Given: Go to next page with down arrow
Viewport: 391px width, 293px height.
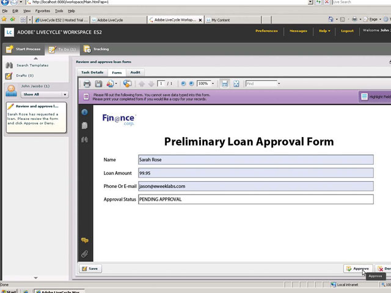Looking at the screenshot, I should [151, 84].
